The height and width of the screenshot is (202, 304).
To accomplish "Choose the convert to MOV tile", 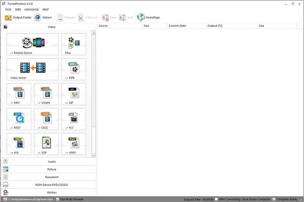I will pos(19,119).
